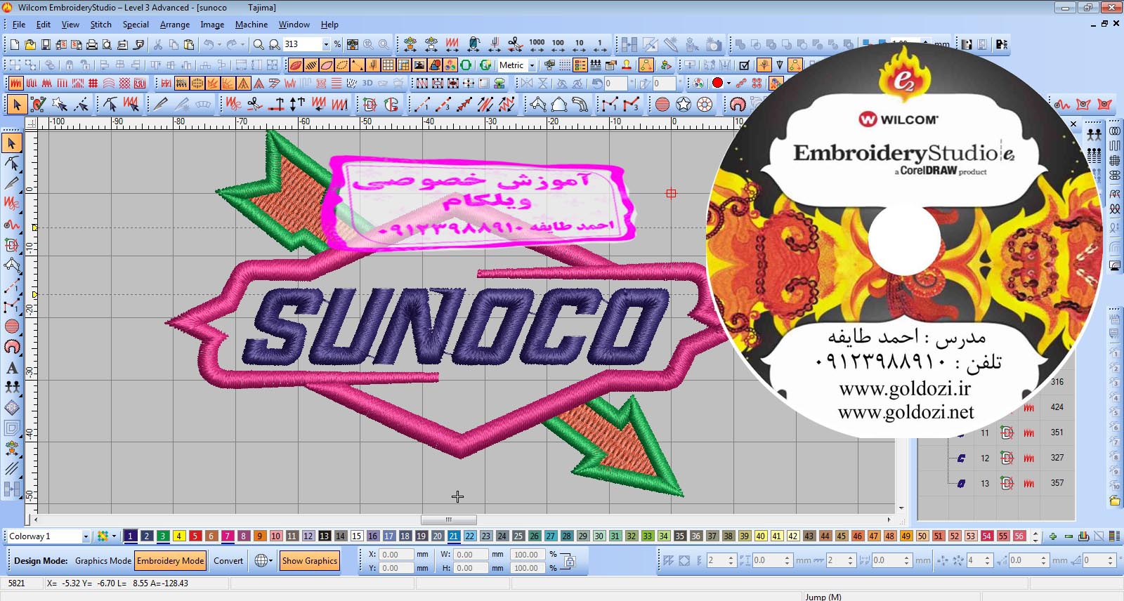
Task: Toggle the highlighted color list icon
Action: click(580, 65)
